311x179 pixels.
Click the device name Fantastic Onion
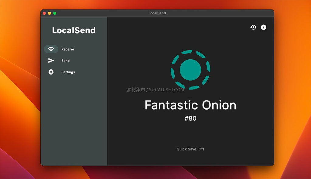coord(190,105)
